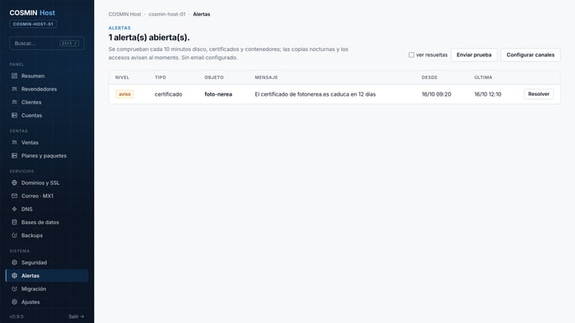575x323 pixels.
Task: Click the Migración icon
Action: click(x=14, y=289)
